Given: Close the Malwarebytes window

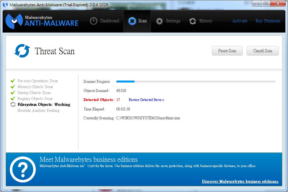Looking at the screenshot, I should pos(278,4).
